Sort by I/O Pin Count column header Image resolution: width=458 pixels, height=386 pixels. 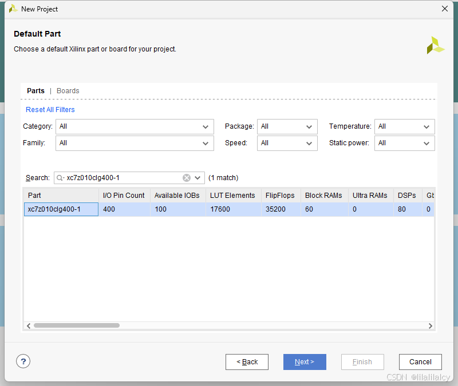click(124, 195)
